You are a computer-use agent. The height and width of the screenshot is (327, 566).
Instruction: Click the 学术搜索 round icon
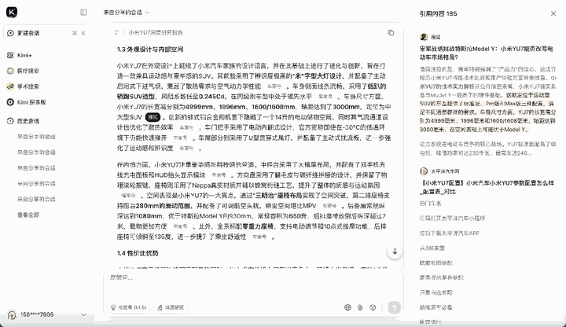pos(10,86)
